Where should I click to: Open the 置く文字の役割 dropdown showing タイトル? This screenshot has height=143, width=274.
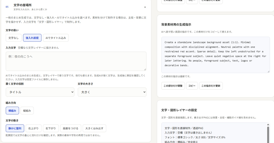(x=40, y=92)
